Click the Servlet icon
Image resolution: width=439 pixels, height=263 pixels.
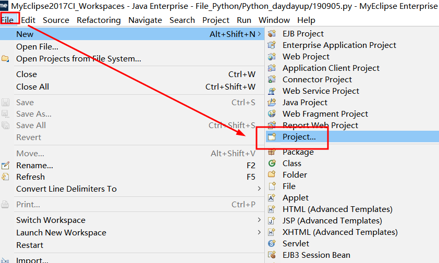pos(272,244)
